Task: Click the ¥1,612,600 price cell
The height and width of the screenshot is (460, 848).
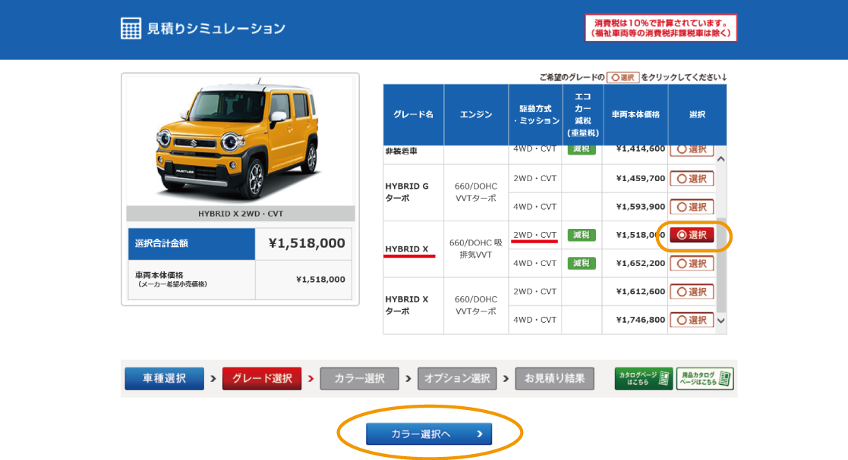Action: click(635, 292)
